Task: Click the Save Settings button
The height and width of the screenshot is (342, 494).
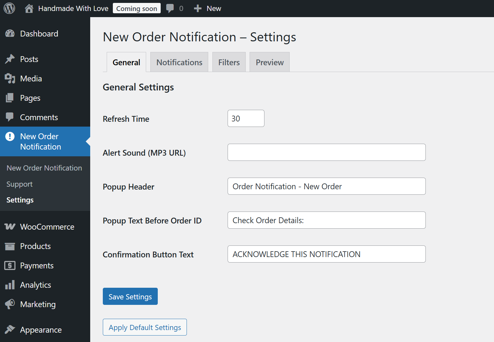Action: [x=130, y=296]
